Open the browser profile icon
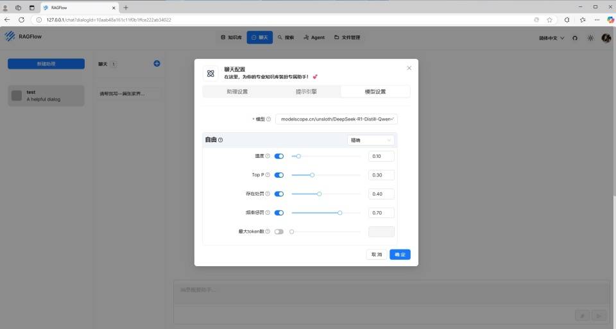The image size is (616, 329). click(x=5, y=8)
